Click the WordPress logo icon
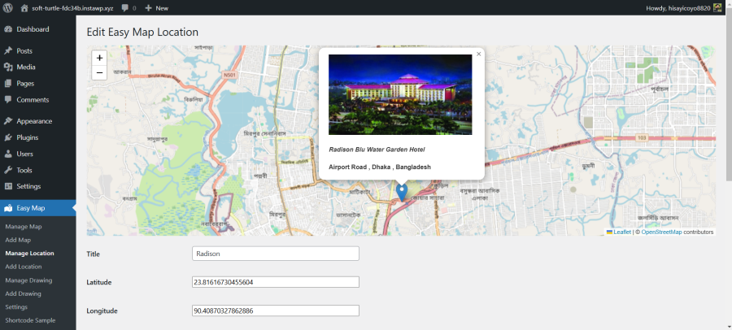Screen dimensions: 732x330 point(7,8)
